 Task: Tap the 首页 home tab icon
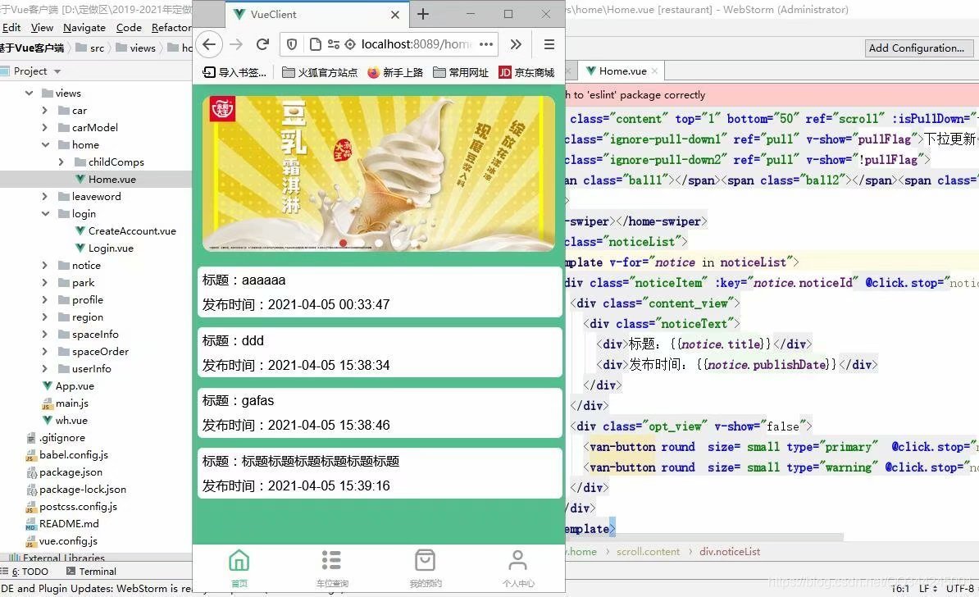click(239, 561)
